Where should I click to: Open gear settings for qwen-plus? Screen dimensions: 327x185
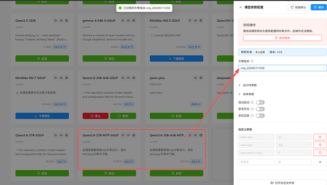tap(201, 78)
